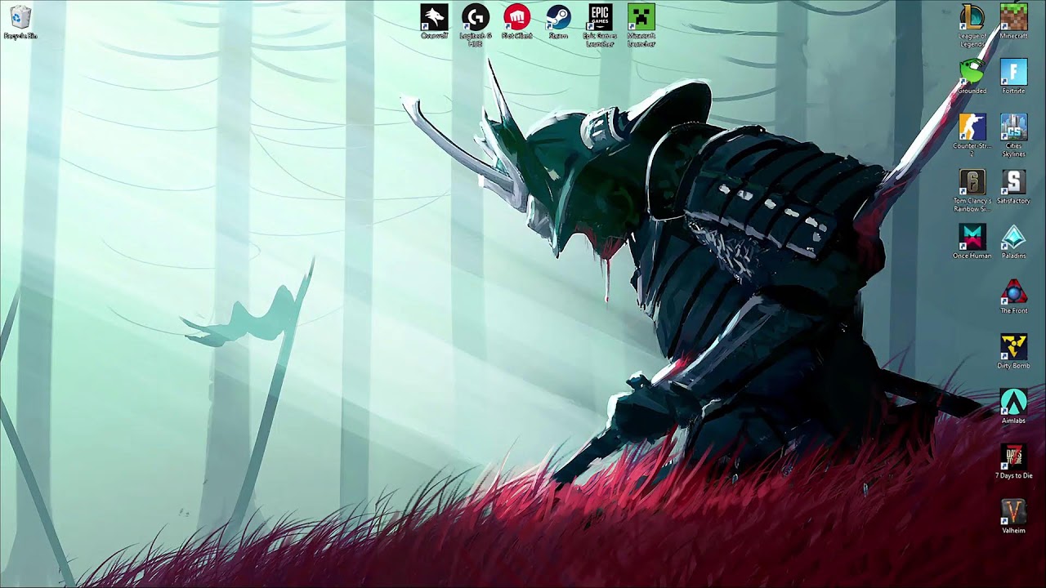Click the Overwolf shortcut icon
Image resolution: width=1046 pixels, height=588 pixels.
[x=434, y=18]
